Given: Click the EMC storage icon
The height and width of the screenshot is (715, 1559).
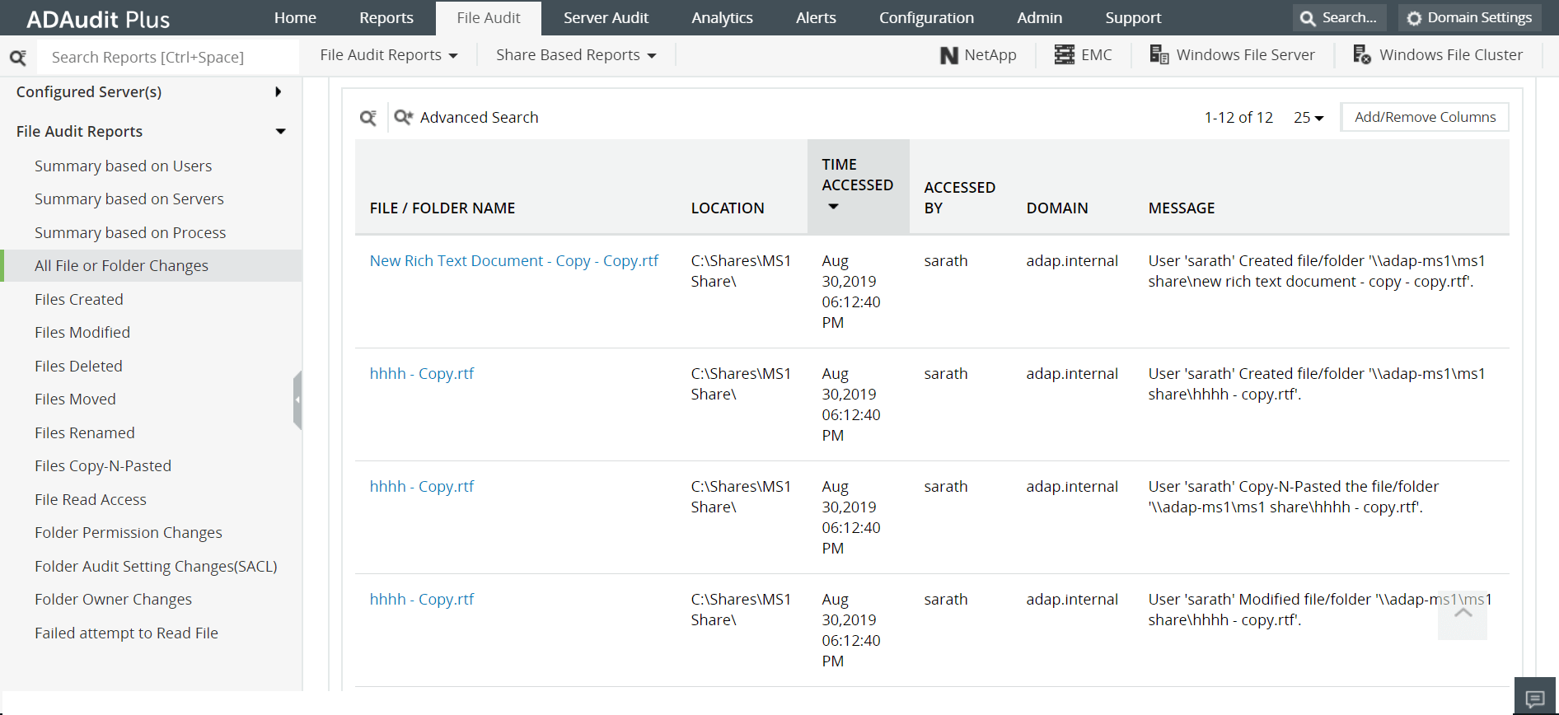Looking at the screenshot, I should click(x=1065, y=55).
